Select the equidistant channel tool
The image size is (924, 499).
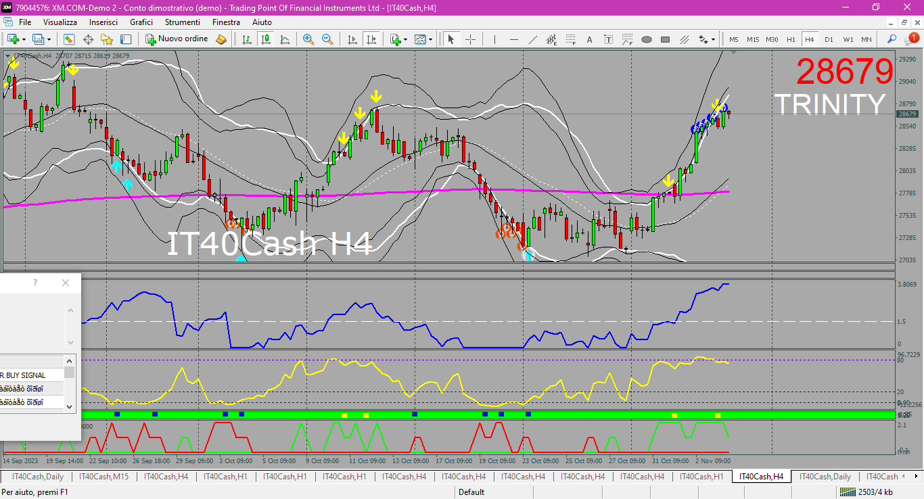click(x=551, y=39)
